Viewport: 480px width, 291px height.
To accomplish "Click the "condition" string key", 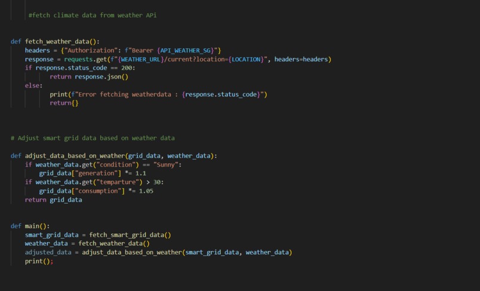I will click(x=116, y=165).
